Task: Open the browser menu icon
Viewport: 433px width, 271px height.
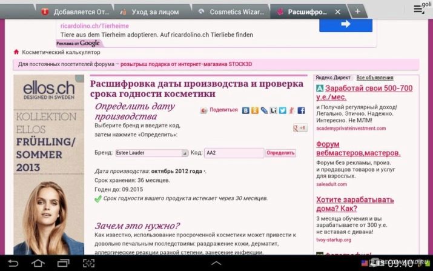Action: click(418, 9)
